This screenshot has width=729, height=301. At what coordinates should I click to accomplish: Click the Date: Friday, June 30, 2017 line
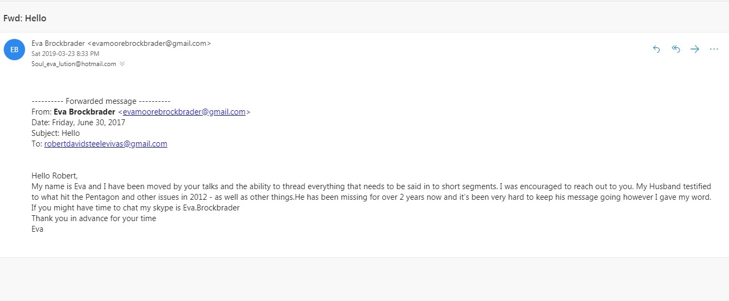(78, 123)
